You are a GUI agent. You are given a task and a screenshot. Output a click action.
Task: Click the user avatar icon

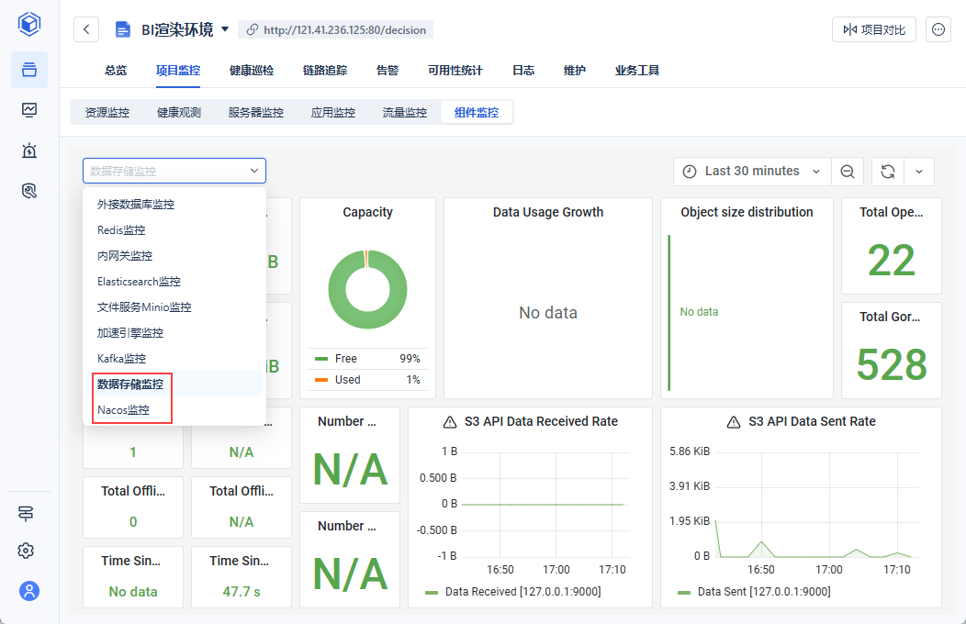click(x=29, y=591)
